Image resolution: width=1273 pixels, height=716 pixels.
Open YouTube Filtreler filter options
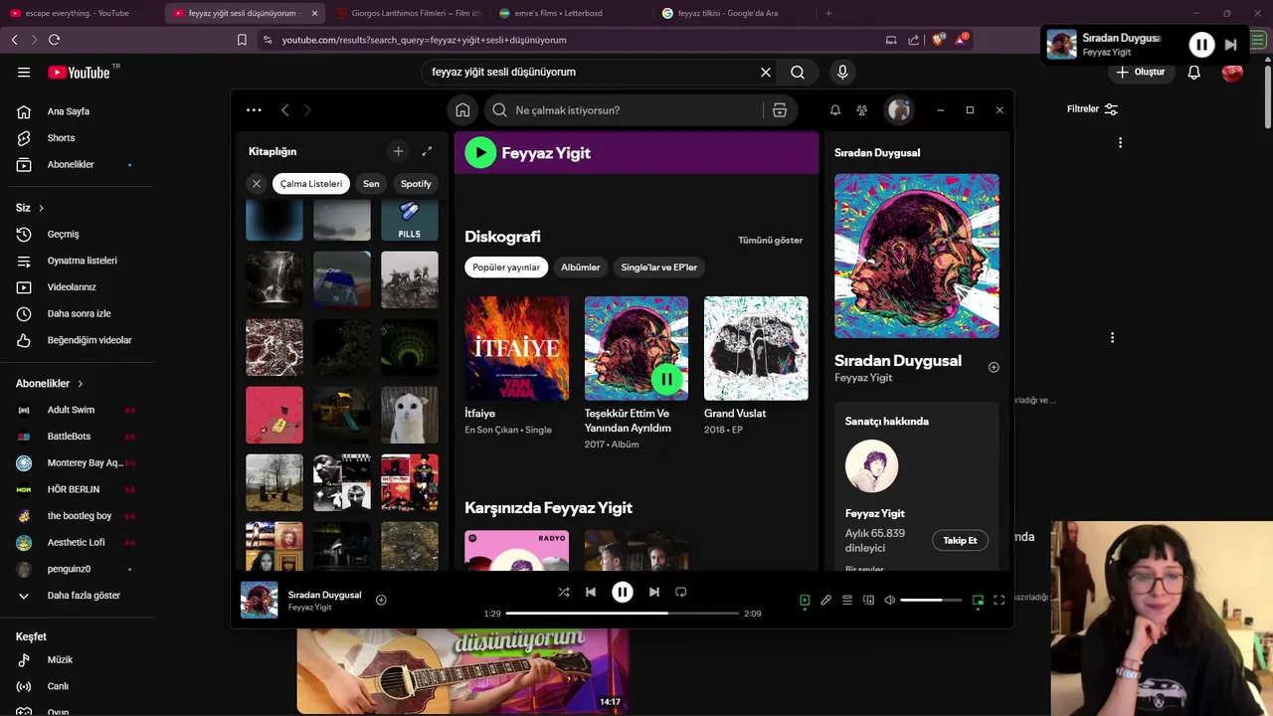1092,109
